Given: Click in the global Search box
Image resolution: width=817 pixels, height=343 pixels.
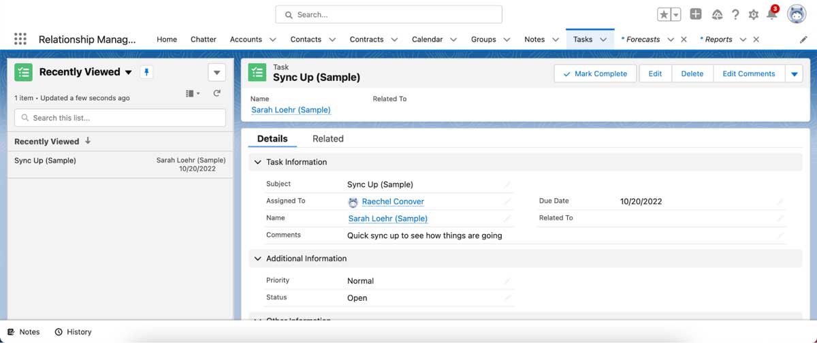Looking at the screenshot, I should (389, 14).
